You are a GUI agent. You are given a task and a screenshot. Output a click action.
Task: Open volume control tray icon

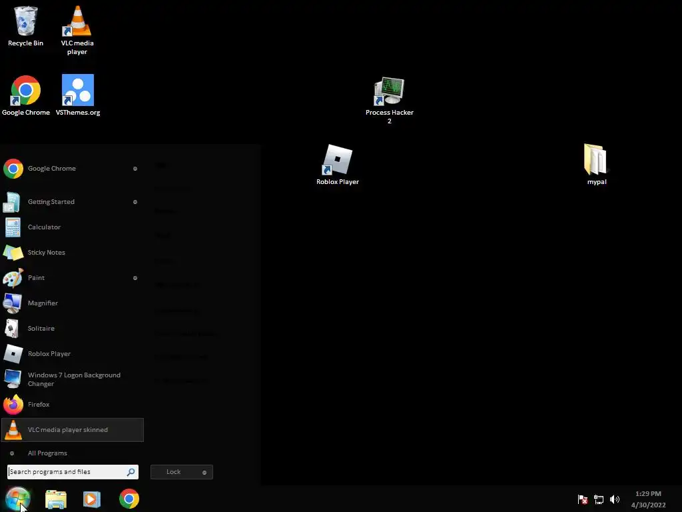coord(615,499)
